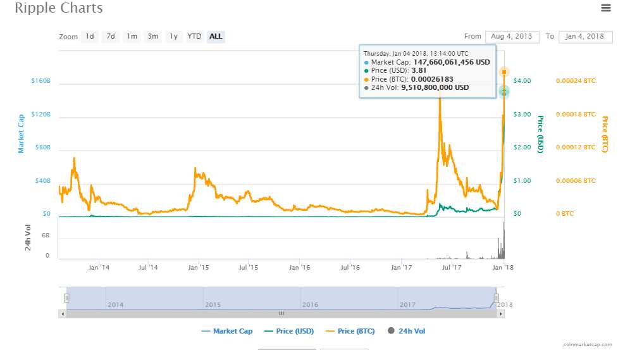Image resolution: width=630 pixels, height=350 pixels.
Task: Click the Jan '16 x-axis label
Action: click(299, 267)
